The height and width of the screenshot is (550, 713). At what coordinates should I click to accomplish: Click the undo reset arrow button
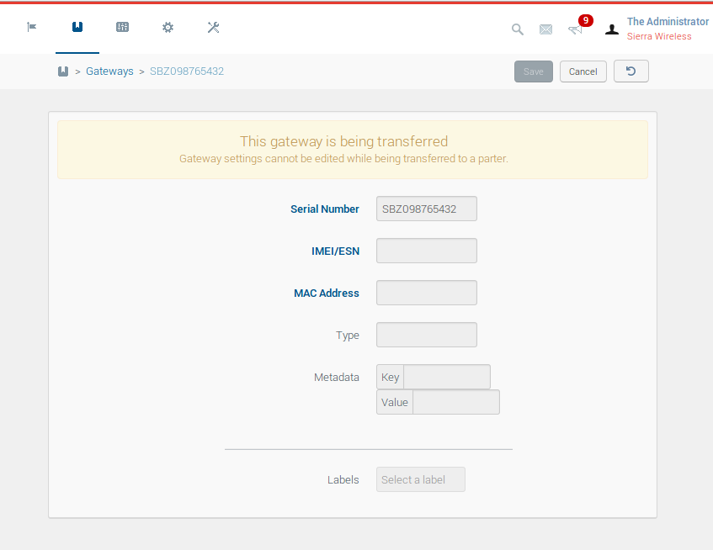coord(631,71)
